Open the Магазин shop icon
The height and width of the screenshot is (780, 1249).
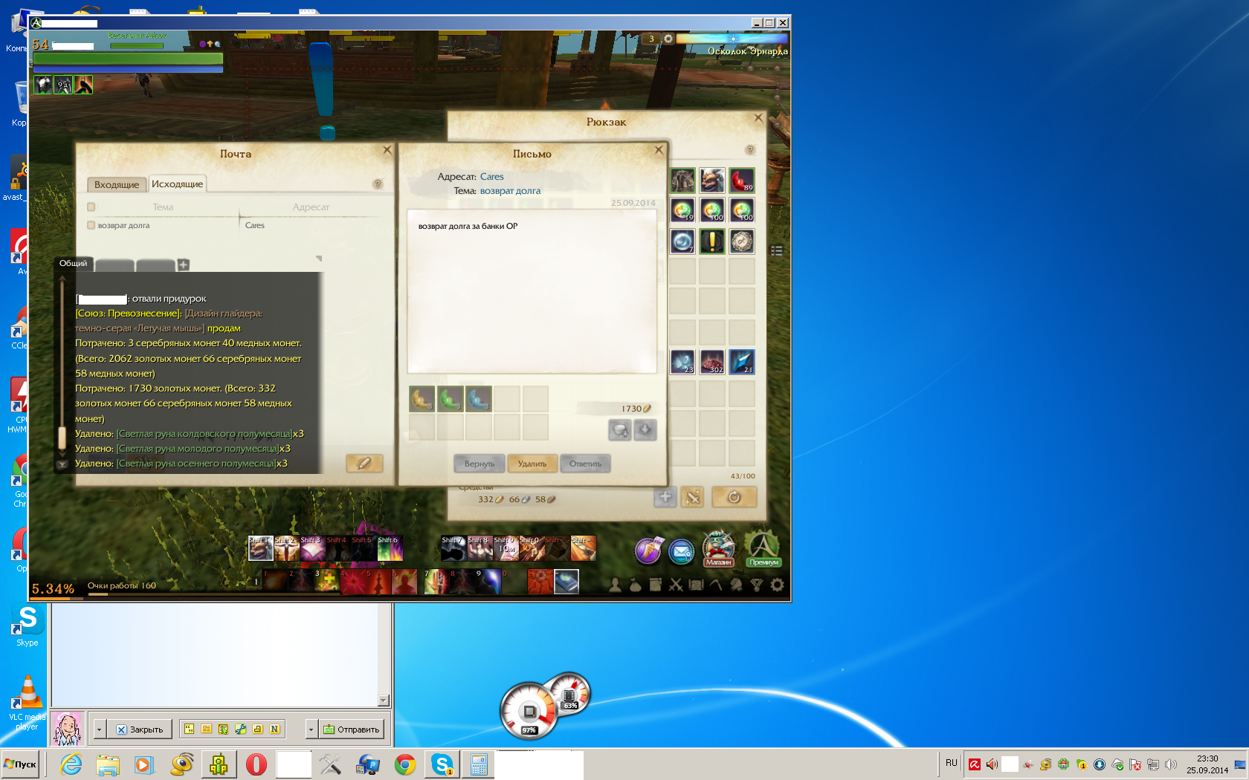click(x=718, y=549)
